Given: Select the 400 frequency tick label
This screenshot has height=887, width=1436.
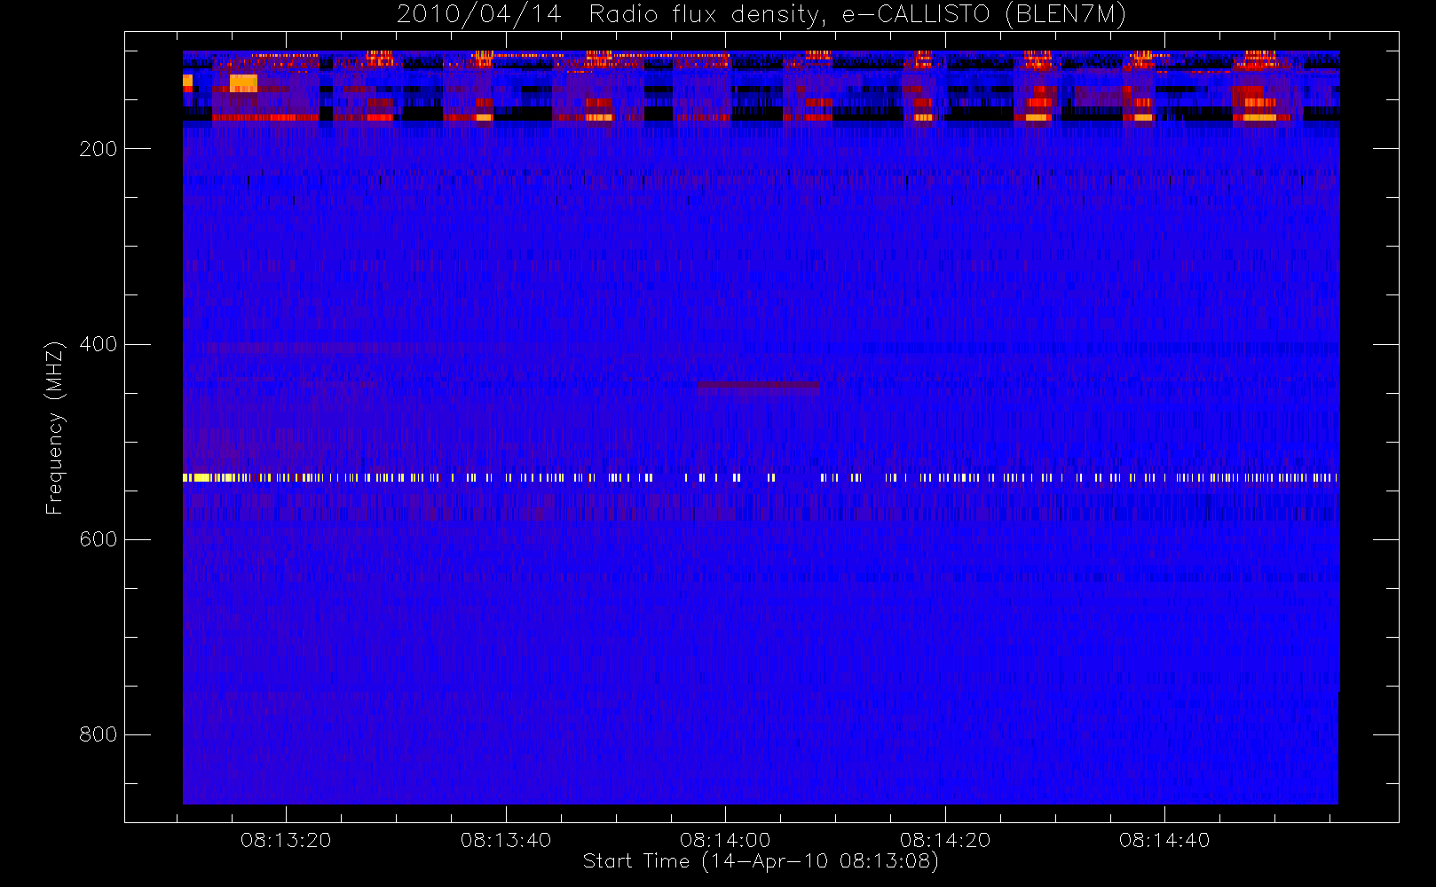Looking at the screenshot, I should tap(99, 344).
